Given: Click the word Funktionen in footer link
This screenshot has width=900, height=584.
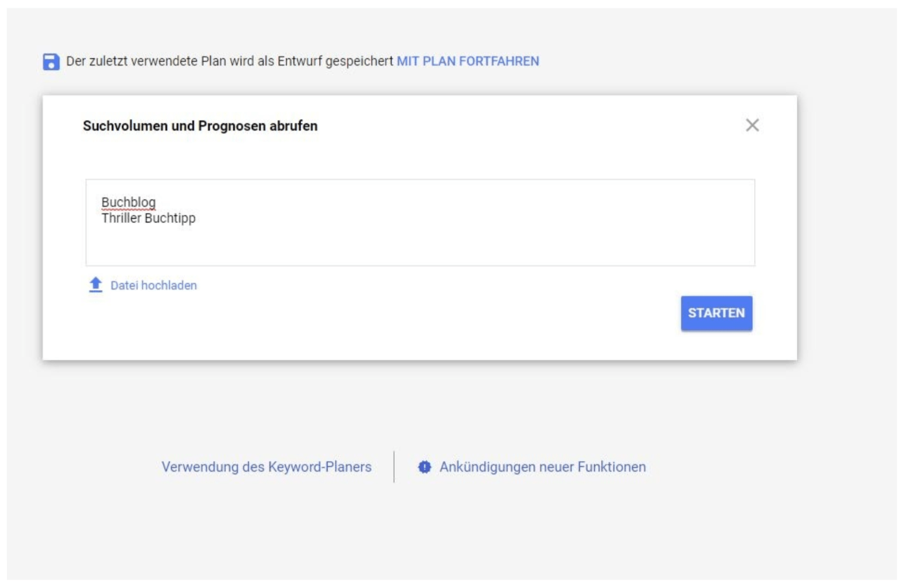Looking at the screenshot, I should 612,467.
